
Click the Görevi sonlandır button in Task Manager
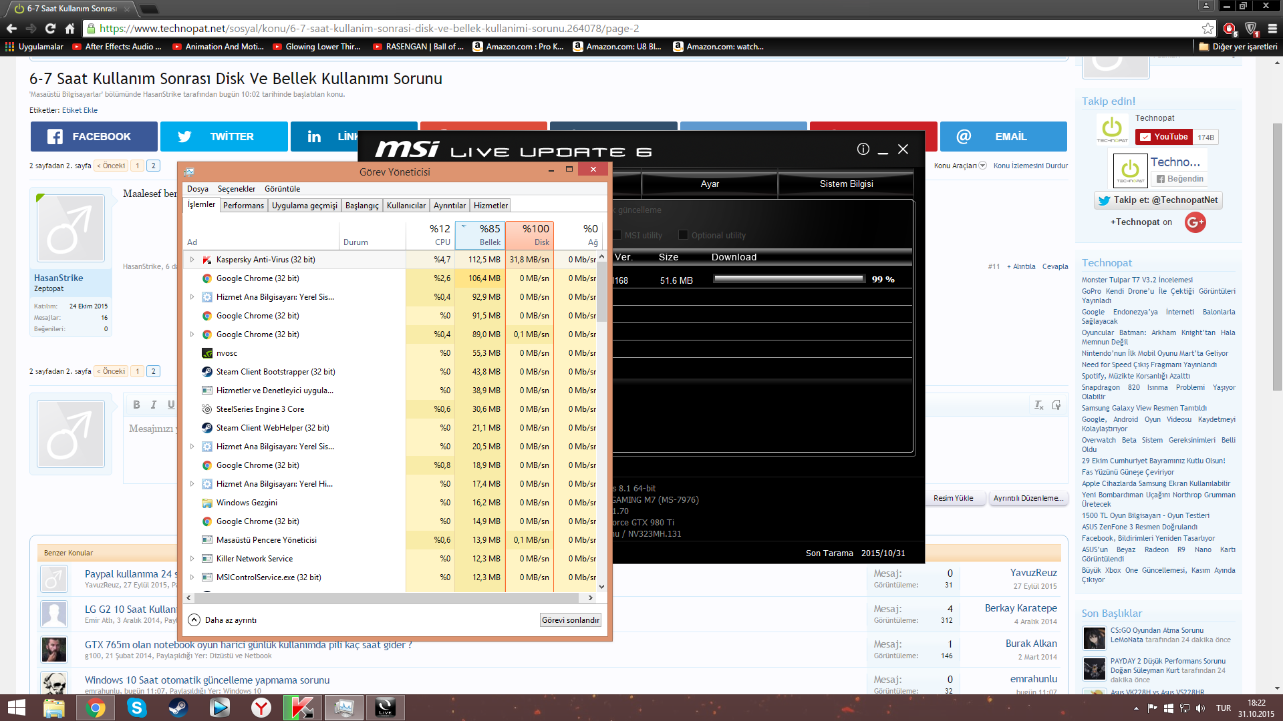(x=569, y=620)
